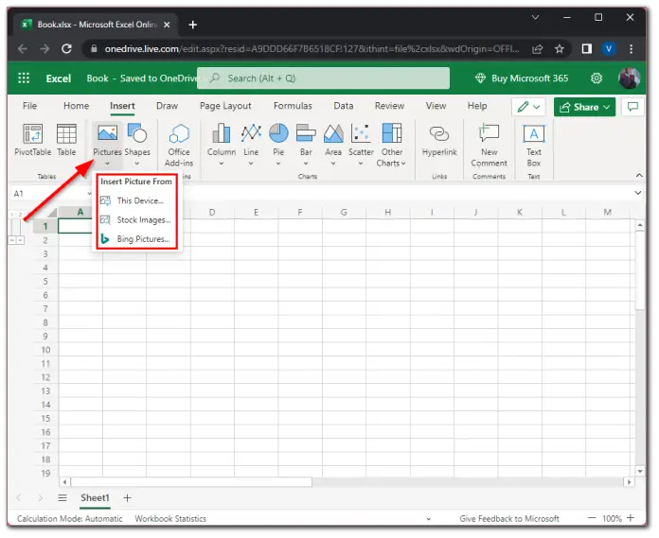659x538 pixels.
Task: Click the browser address bar URL
Action: (x=312, y=48)
